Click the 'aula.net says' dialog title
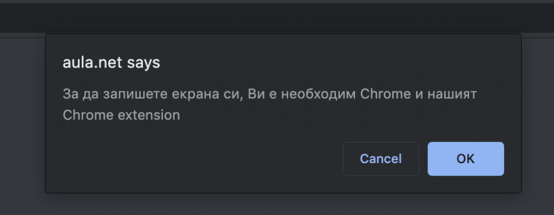554x215 pixels. click(111, 63)
